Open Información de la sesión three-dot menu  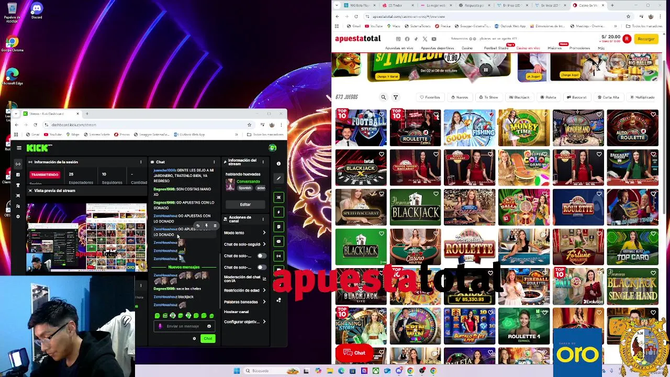click(x=141, y=162)
